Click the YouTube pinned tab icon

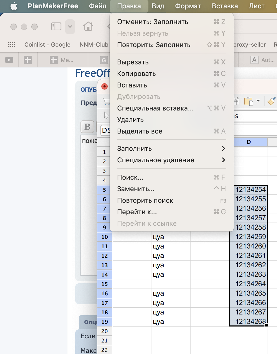(x=9, y=60)
